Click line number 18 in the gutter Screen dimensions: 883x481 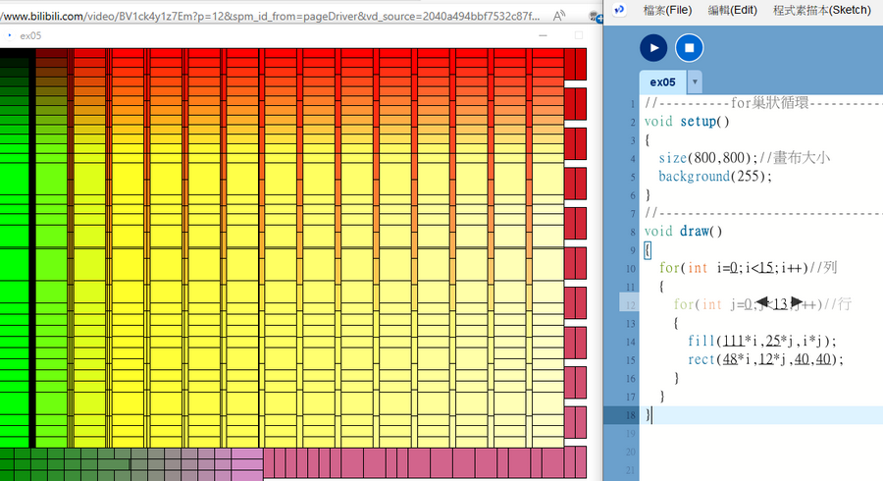pos(630,415)
